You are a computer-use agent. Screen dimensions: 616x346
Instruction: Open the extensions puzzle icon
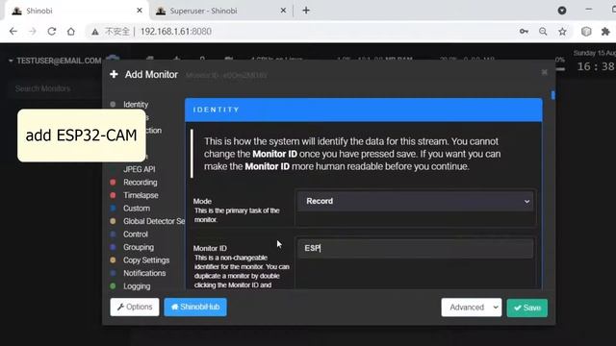click(x=605, y=32)
